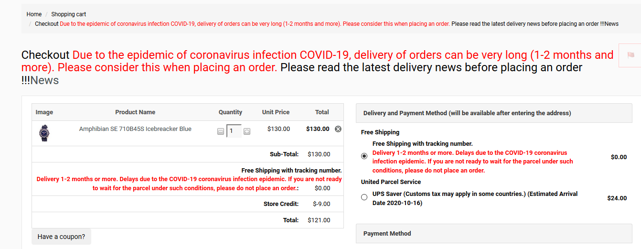
Task: Click the flag icon at right edge
Action: 630,55
